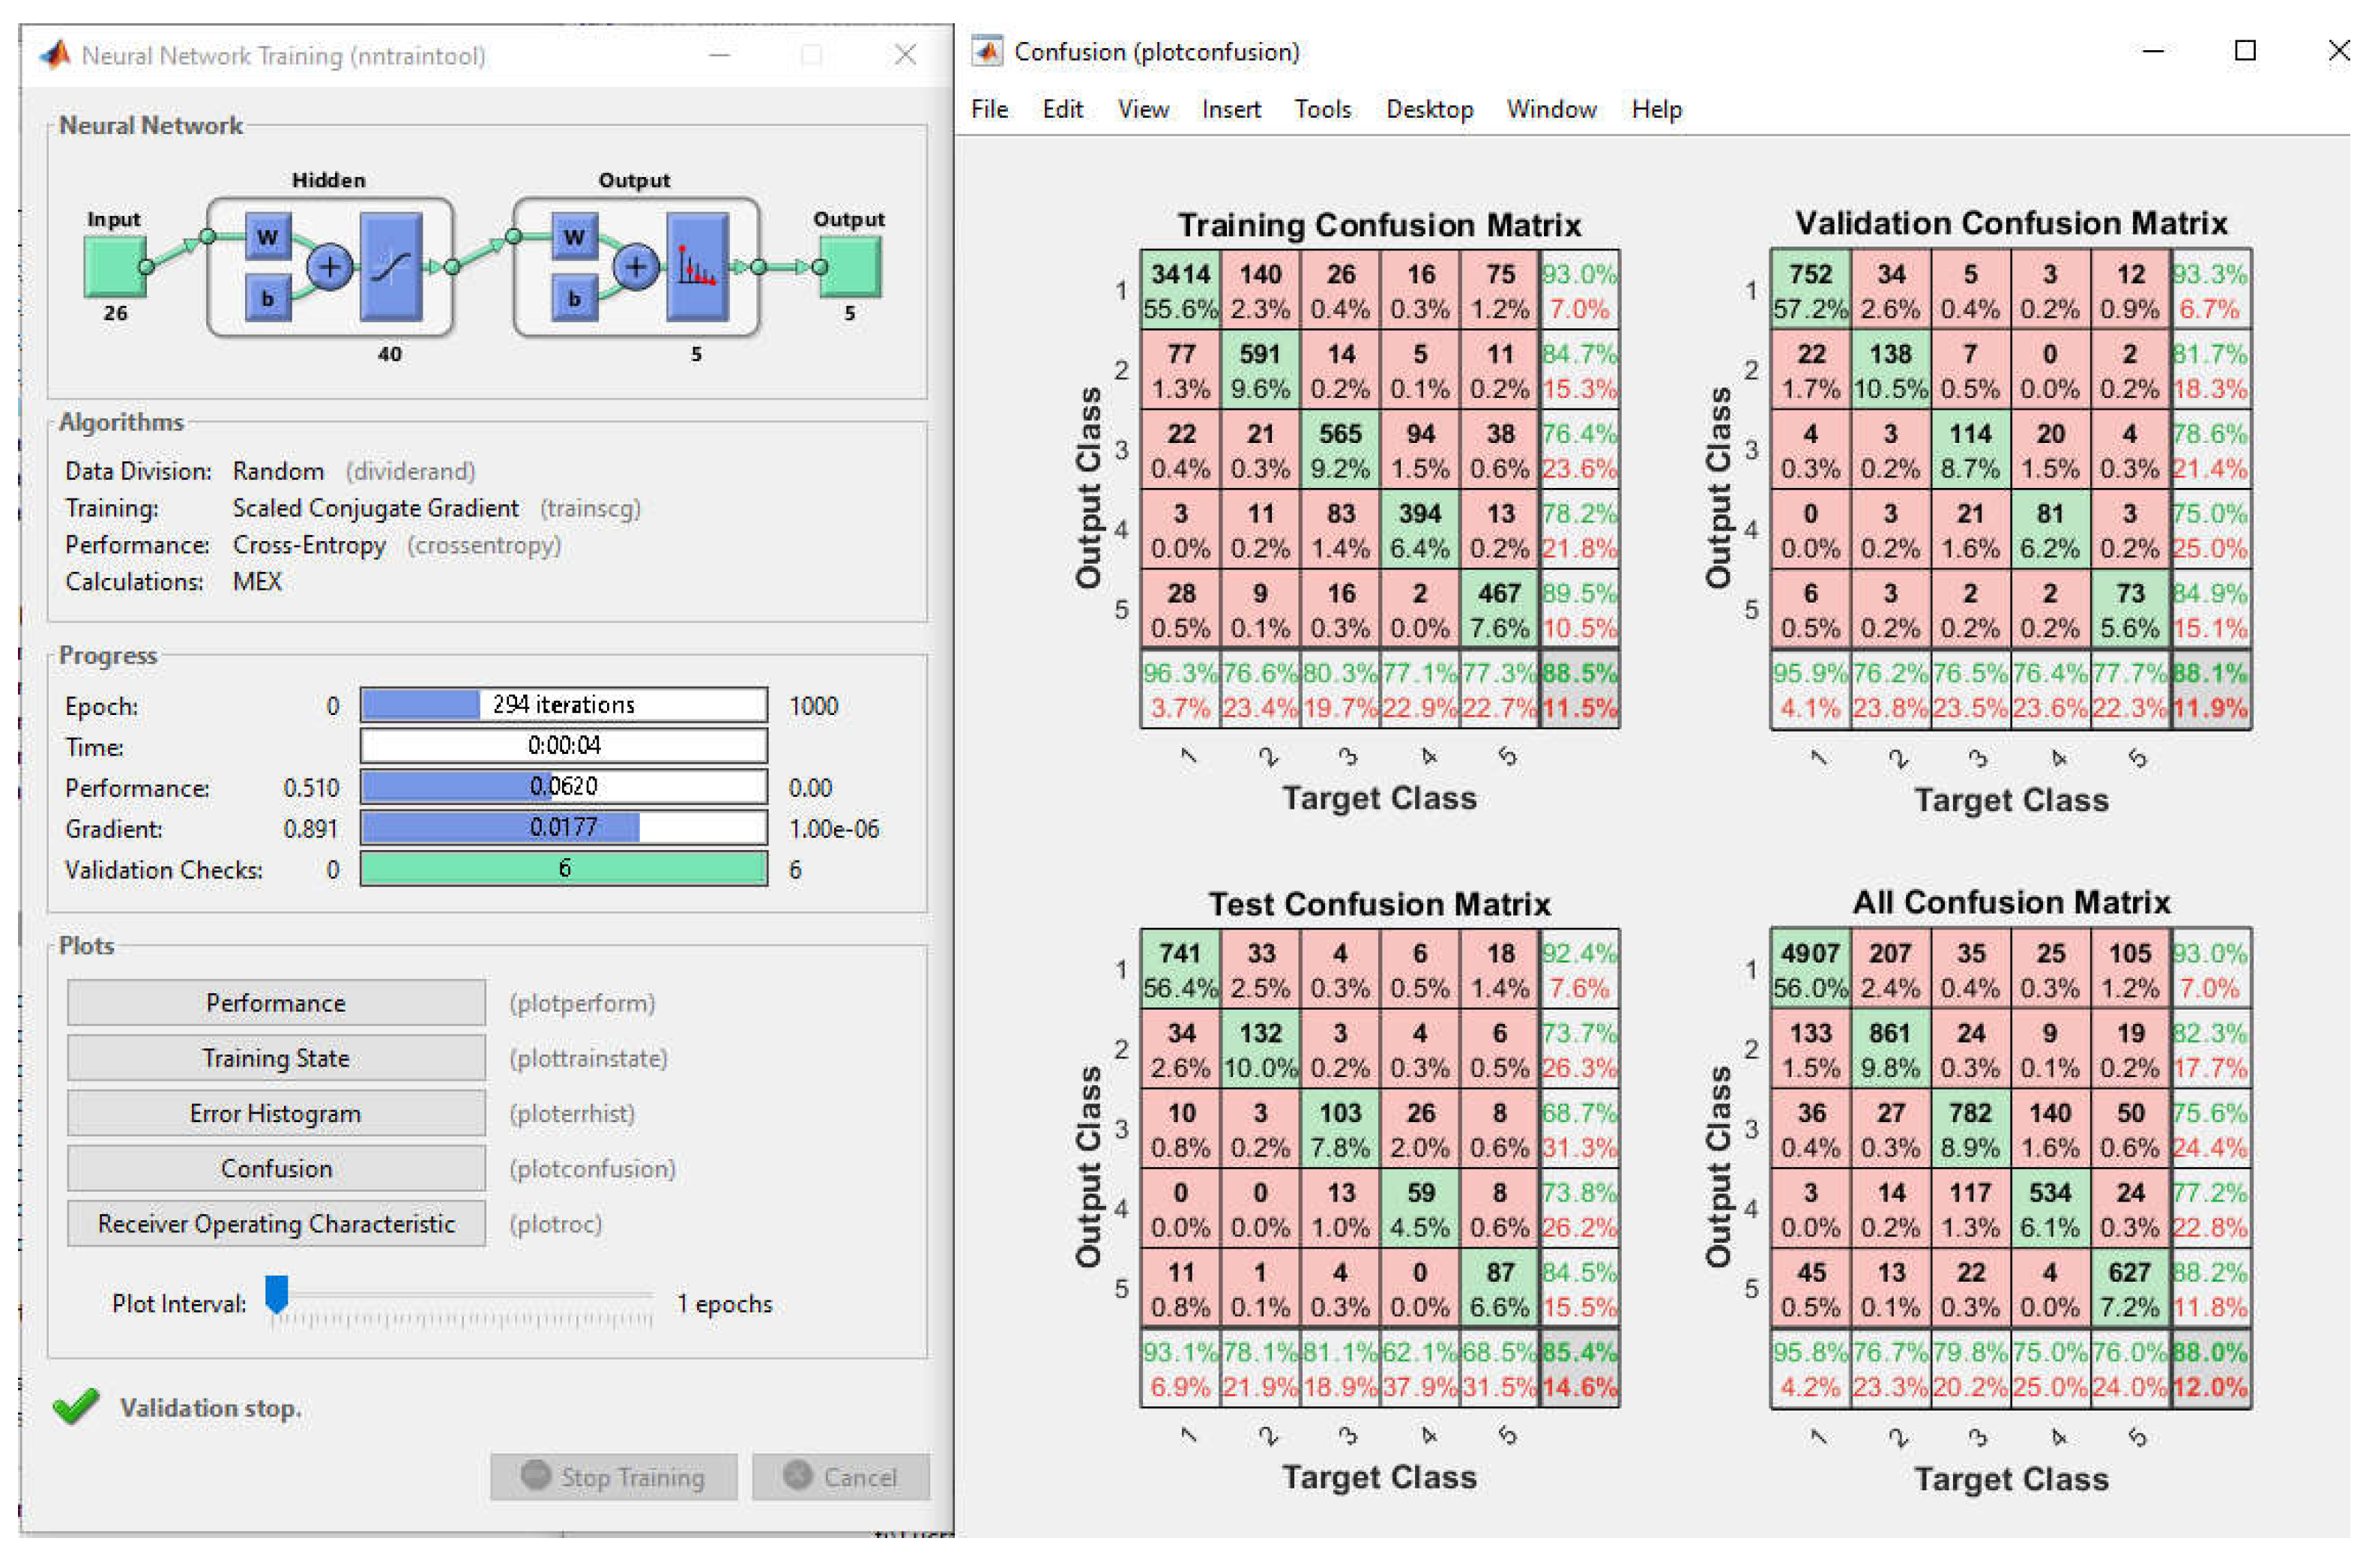Click the green Validation stop checkmark icon
This screenshot has height=1568, width=2378.
click(76, 1406)
